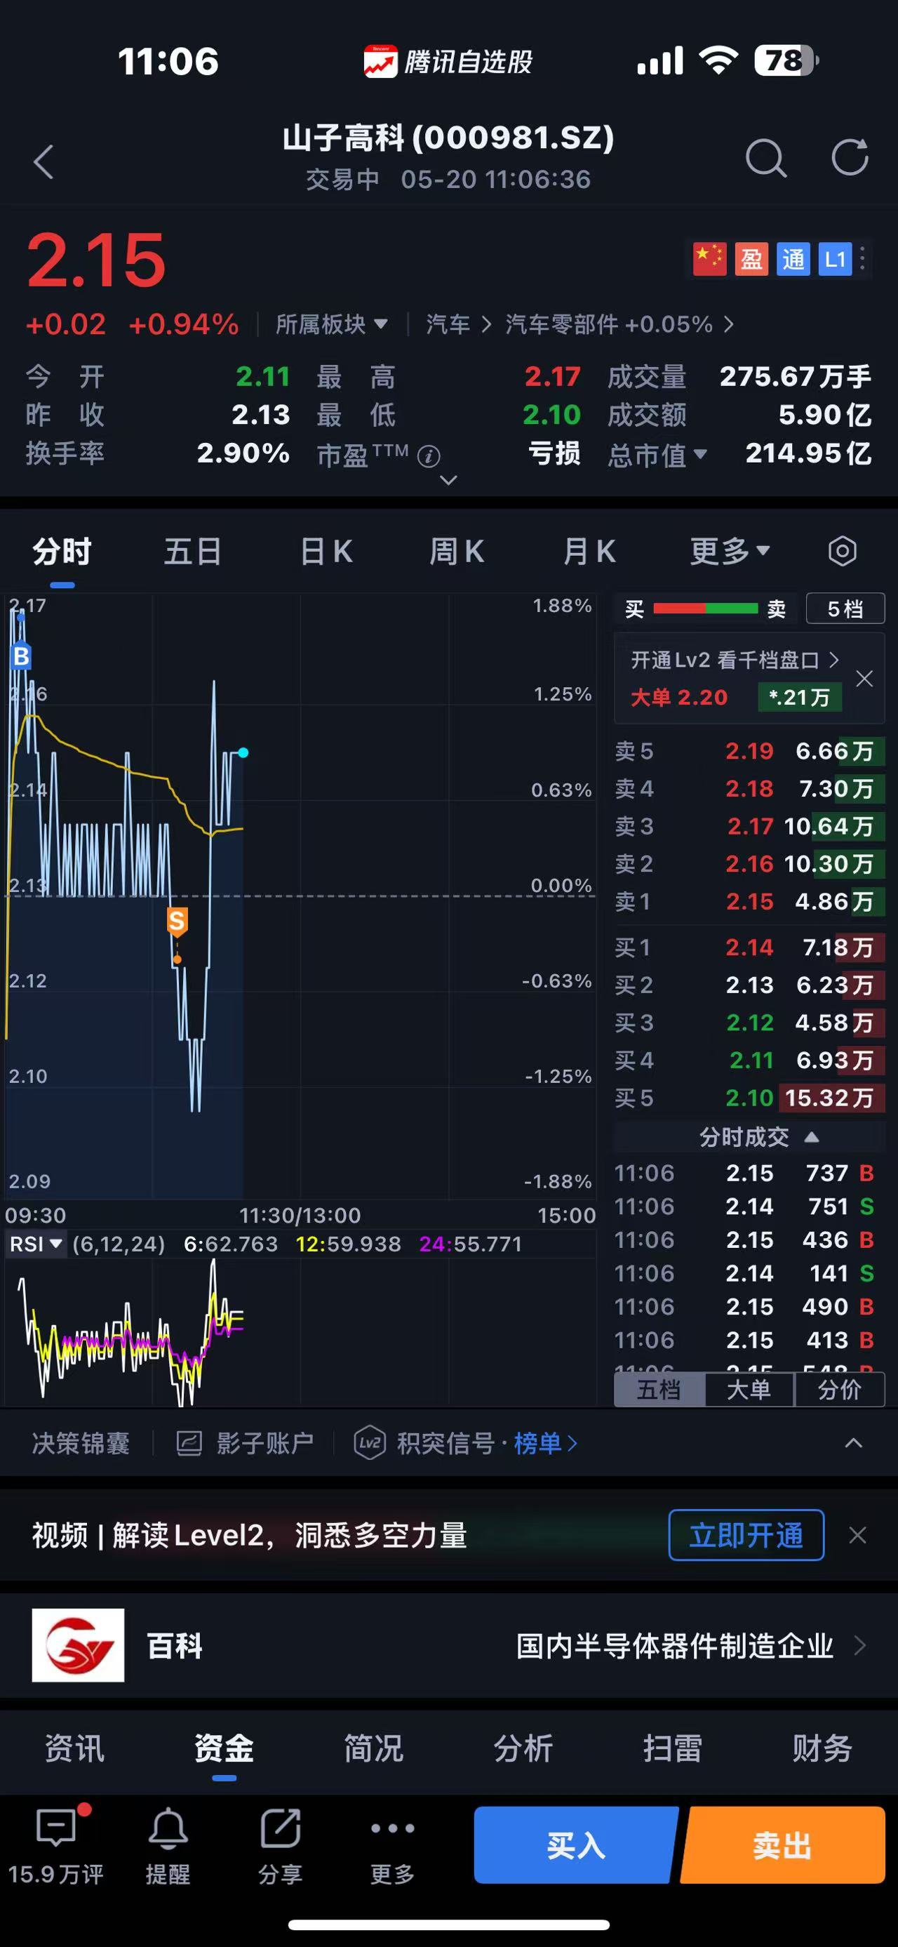Image resolution: width=898 pixels, height=1947 pixels.
Task: Switch to the 五日 chart tab
Action: (x=193, y=551)
